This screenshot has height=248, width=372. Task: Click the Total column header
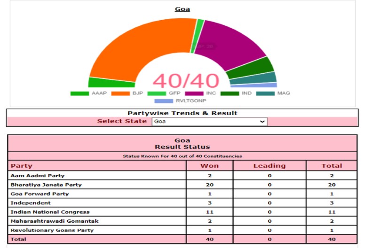pos(332,166)
